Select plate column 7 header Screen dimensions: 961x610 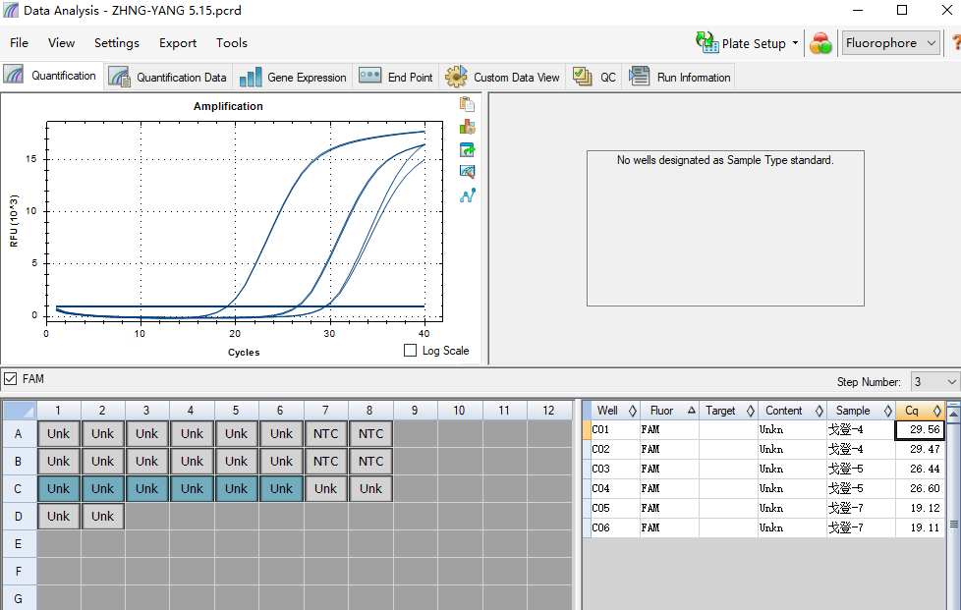coord(325,411)
